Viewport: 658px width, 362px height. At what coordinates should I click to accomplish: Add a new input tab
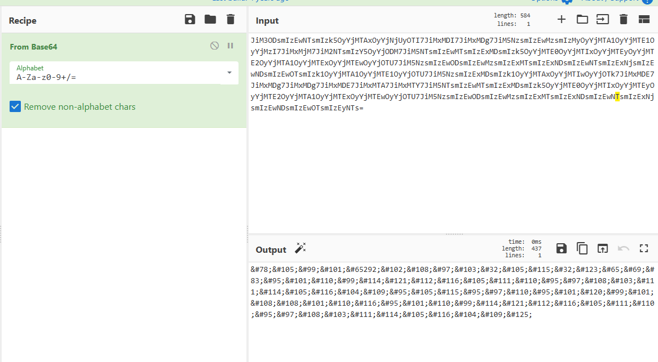coord(562,20)
